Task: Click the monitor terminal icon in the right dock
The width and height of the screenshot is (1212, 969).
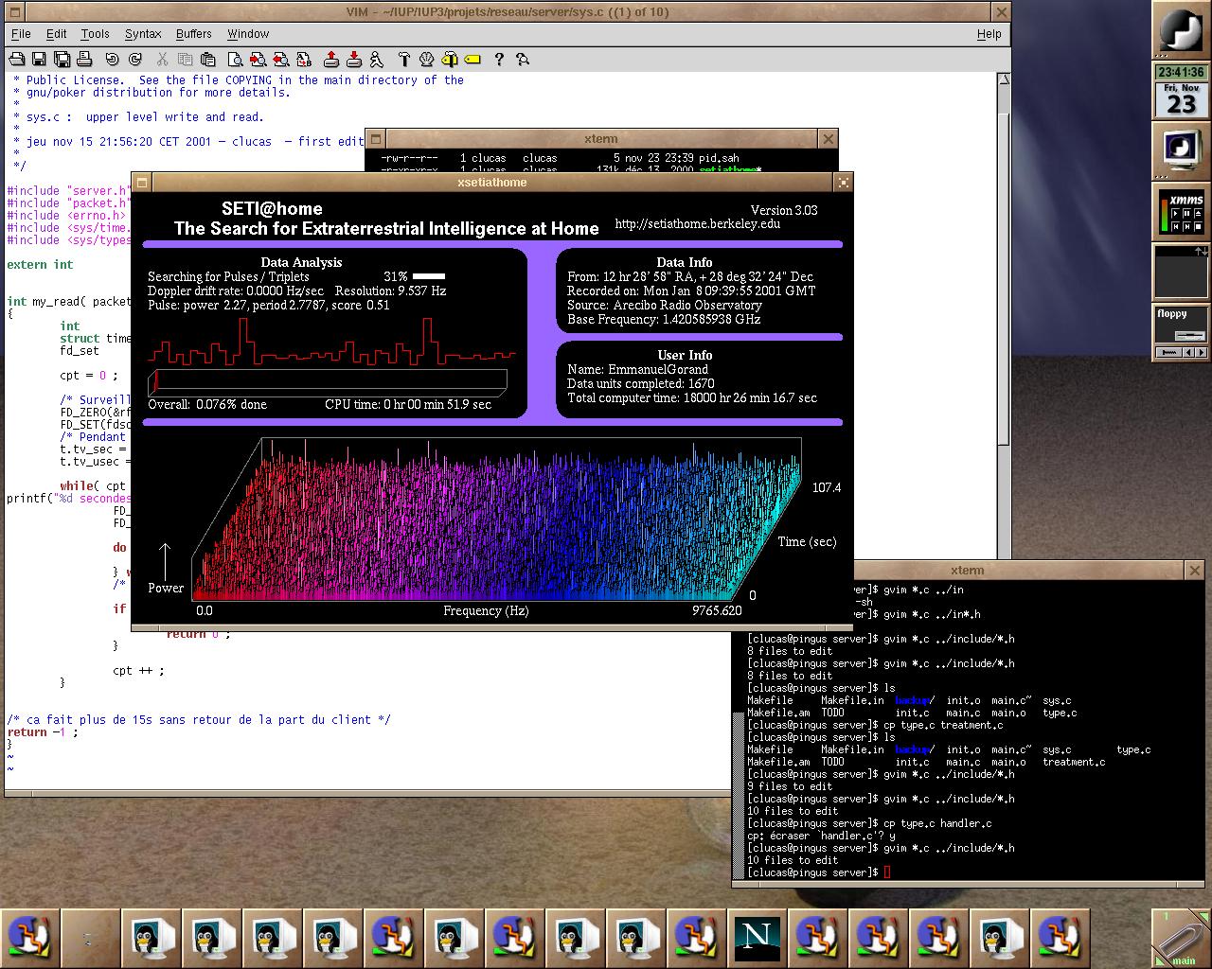Action: (1181, 150)
